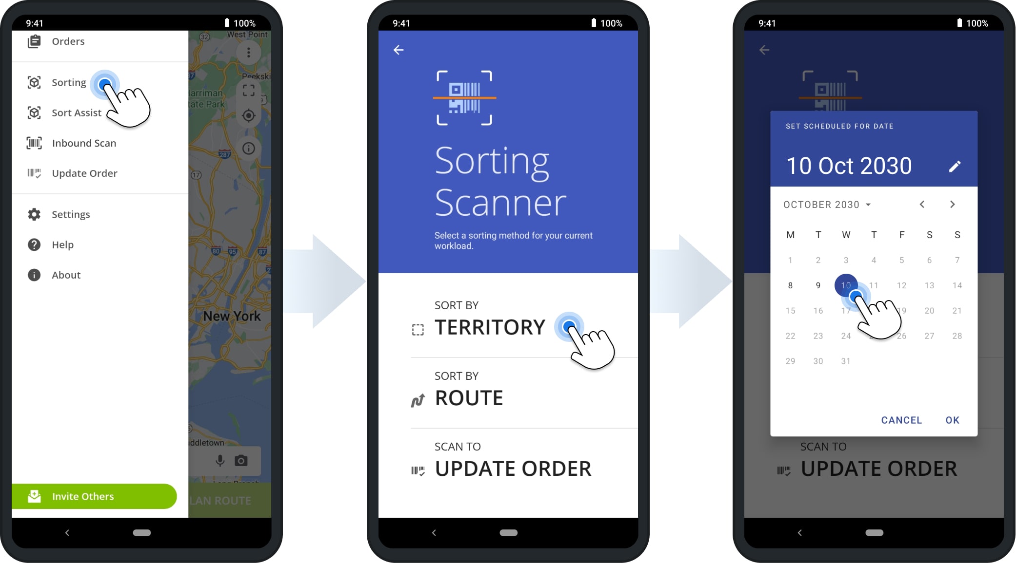Viewport: 1016px width, 563px height.
Task: Select Sort by Territory icon
Action: (x=417, y=327)
